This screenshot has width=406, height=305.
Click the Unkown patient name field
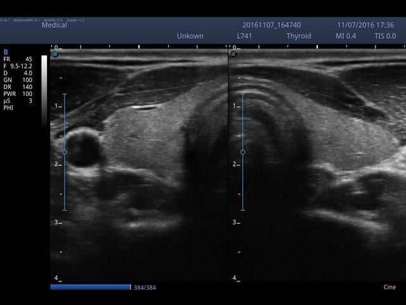pyautogui.click(x=190, y=36)
